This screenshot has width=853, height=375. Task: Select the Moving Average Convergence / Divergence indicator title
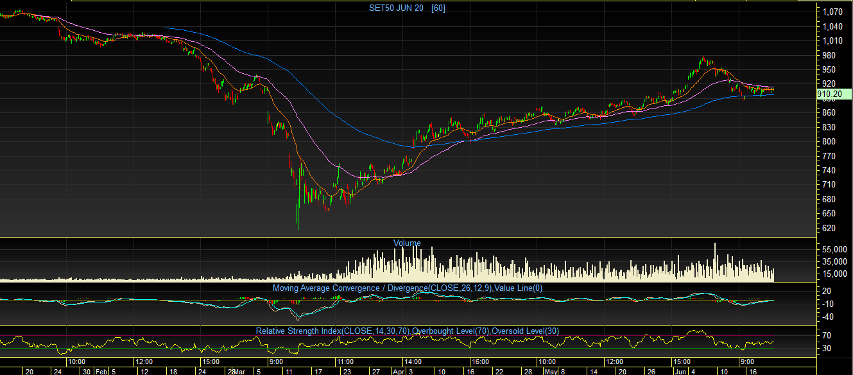pos(407,288)
